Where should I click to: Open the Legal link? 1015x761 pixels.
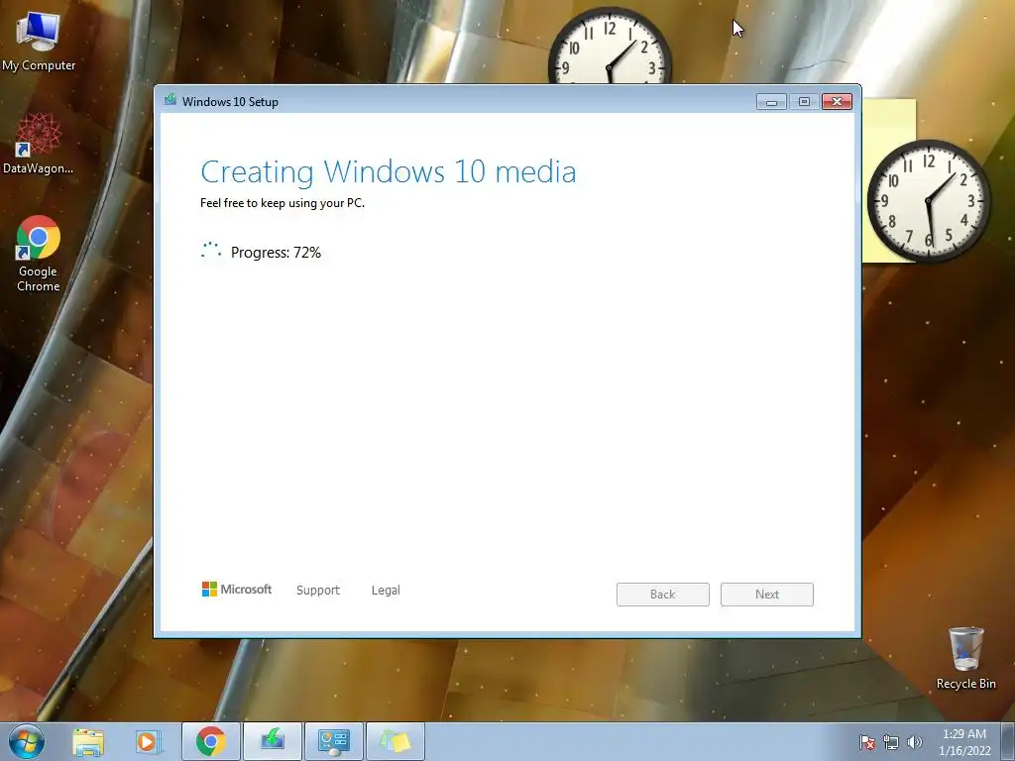tap(386, 591)
